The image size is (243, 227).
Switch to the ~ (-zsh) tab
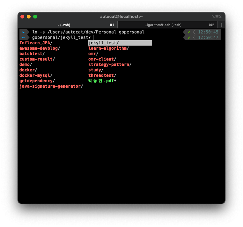pos(68,25)
